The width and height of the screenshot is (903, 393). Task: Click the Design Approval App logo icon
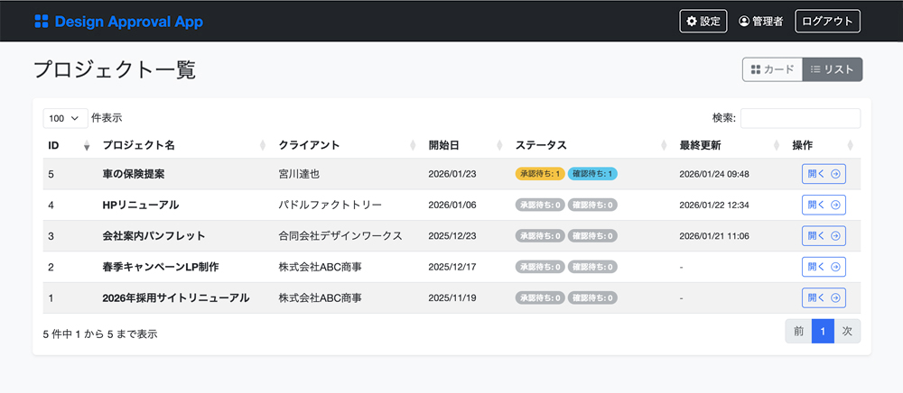[42, 21]
